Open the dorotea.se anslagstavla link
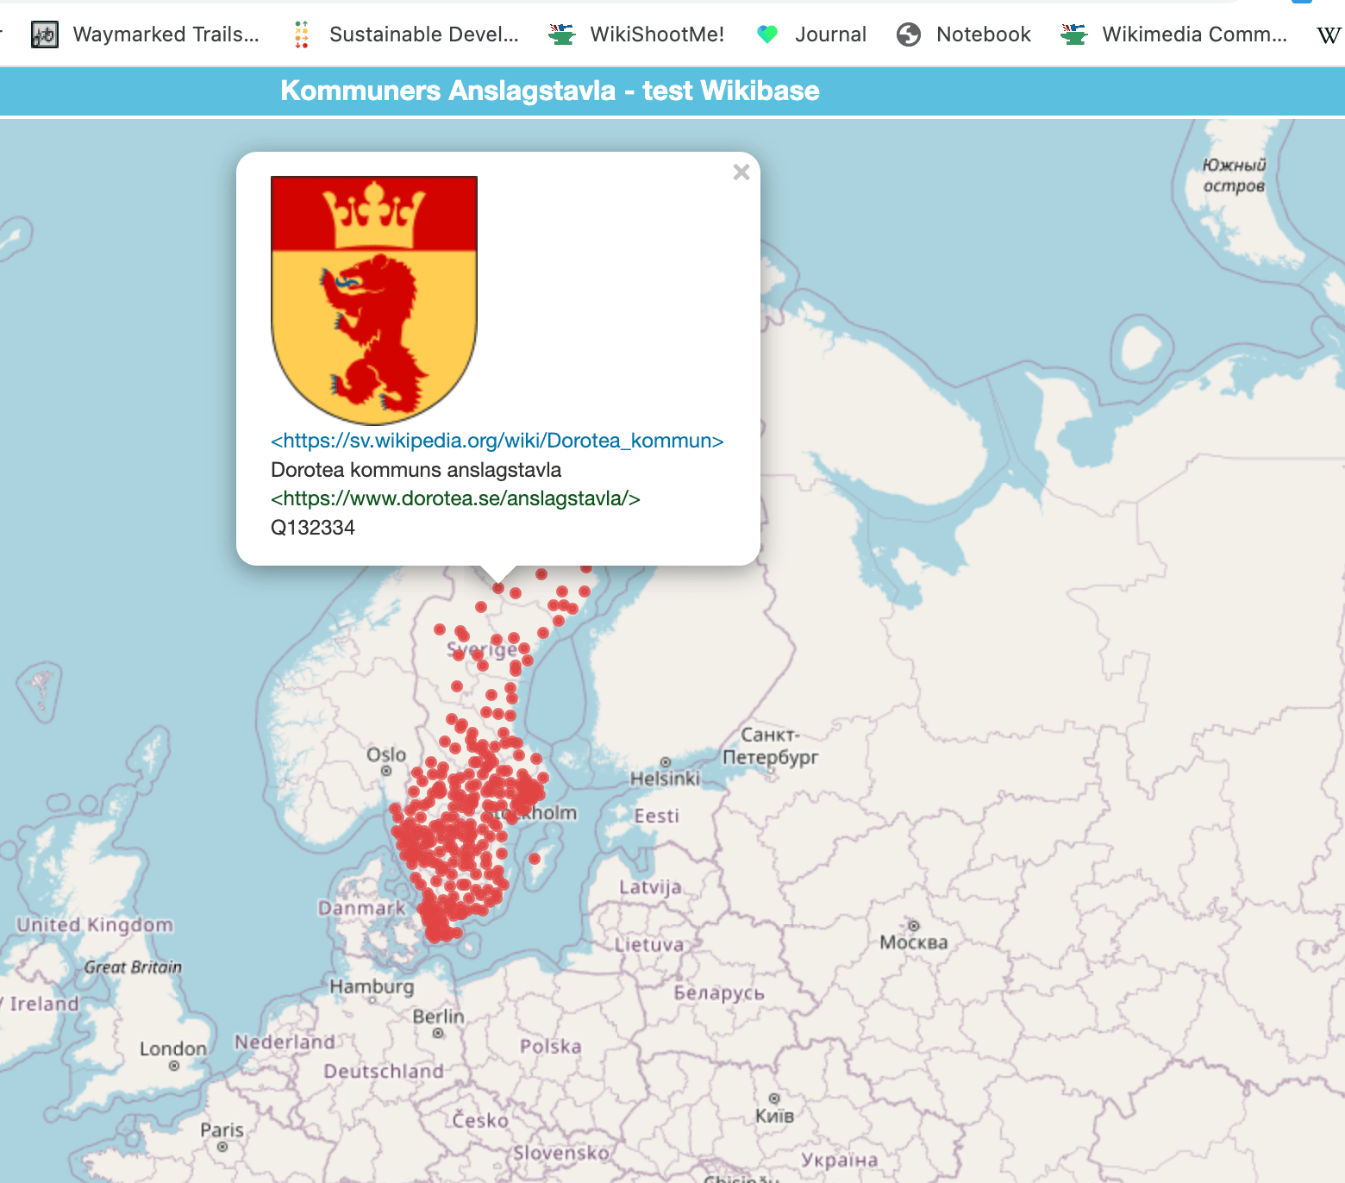The image size is (1345, 1183). click(x=455, y=498)
